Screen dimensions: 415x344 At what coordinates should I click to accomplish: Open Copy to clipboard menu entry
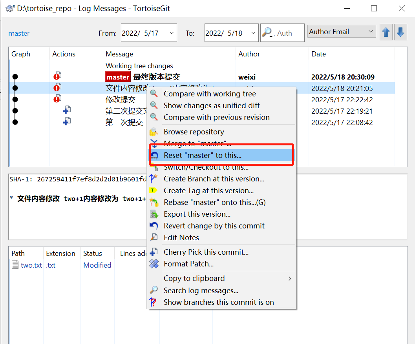click(x=221, y=279)
